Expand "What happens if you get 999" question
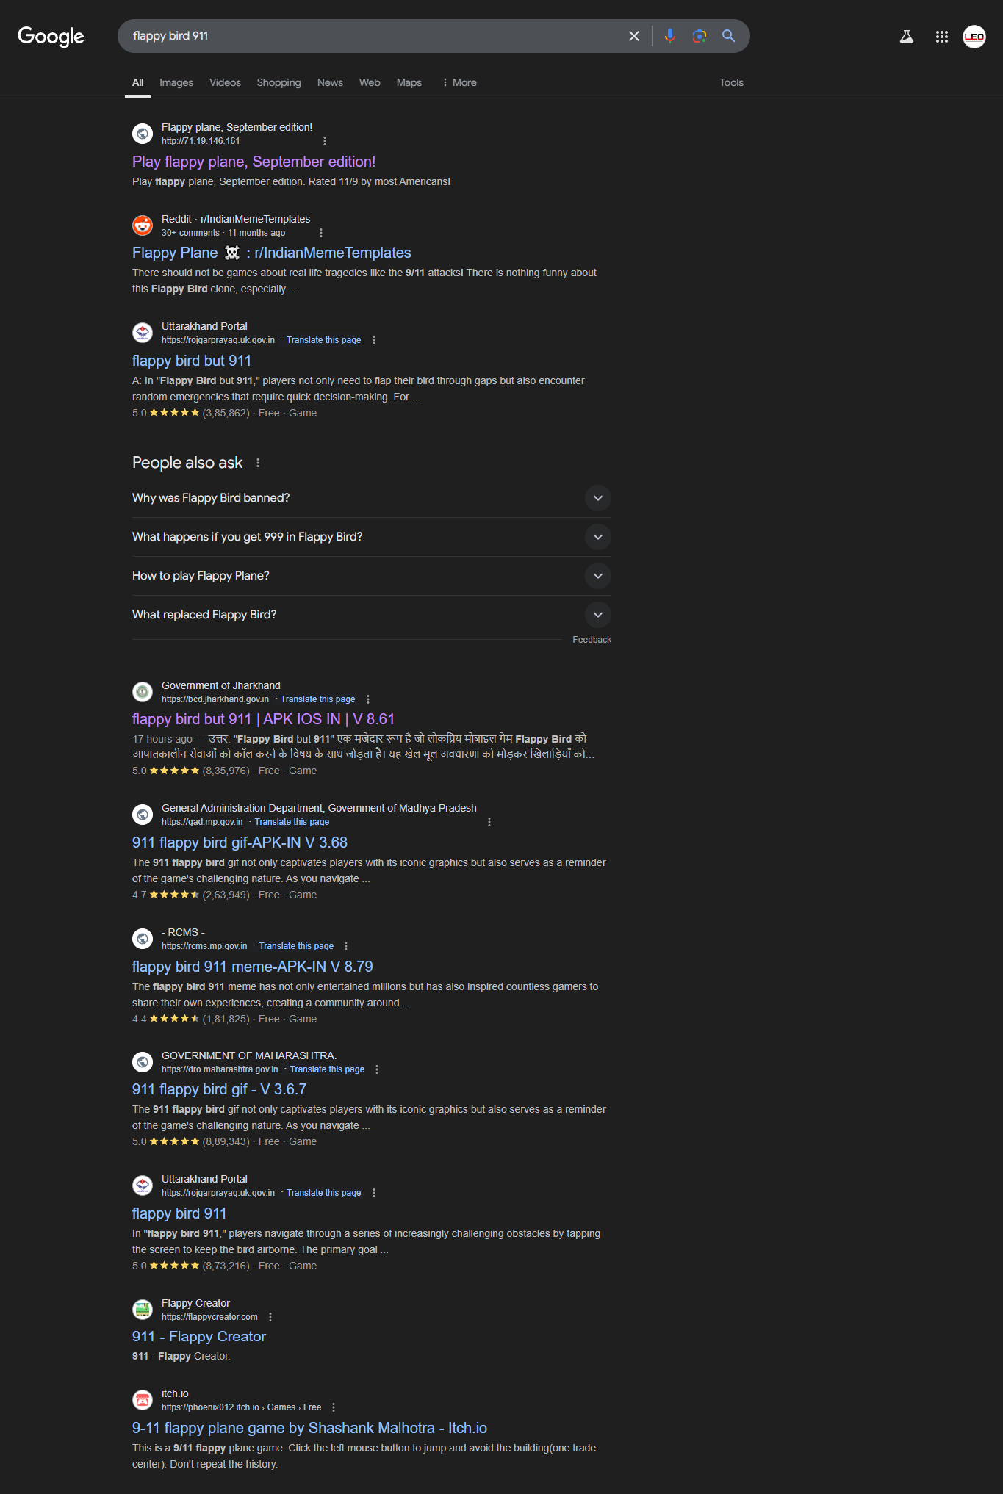Screen dimensions: 1003x1494 [372, 537]
